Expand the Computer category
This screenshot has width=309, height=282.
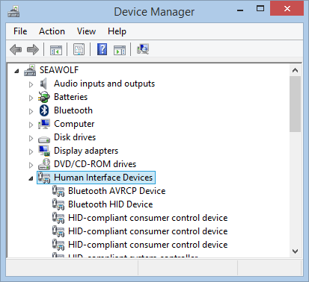point(31,125)
